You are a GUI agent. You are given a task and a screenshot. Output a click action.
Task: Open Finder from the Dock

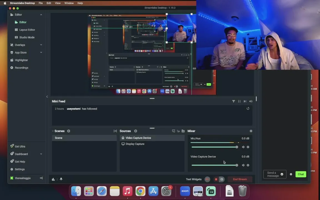click(x=76, y=191)
